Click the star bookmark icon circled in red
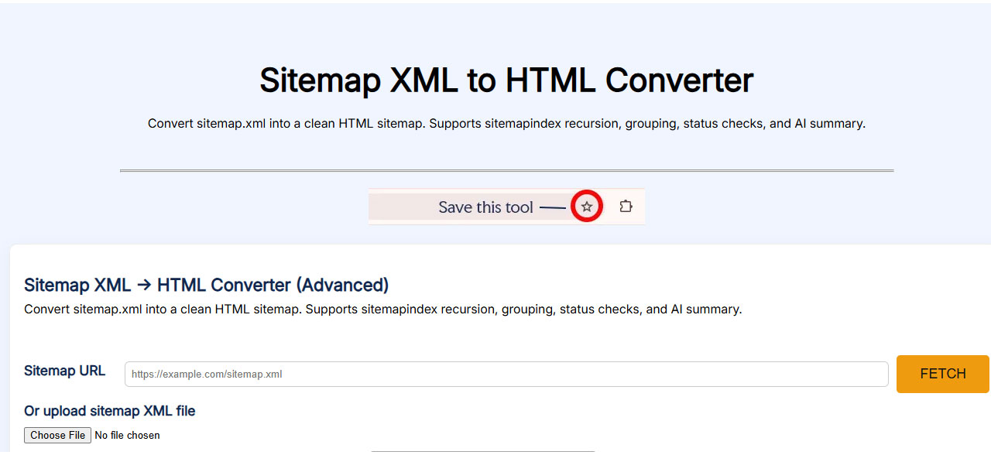This screenshot has height=455, width=991. 587,207
